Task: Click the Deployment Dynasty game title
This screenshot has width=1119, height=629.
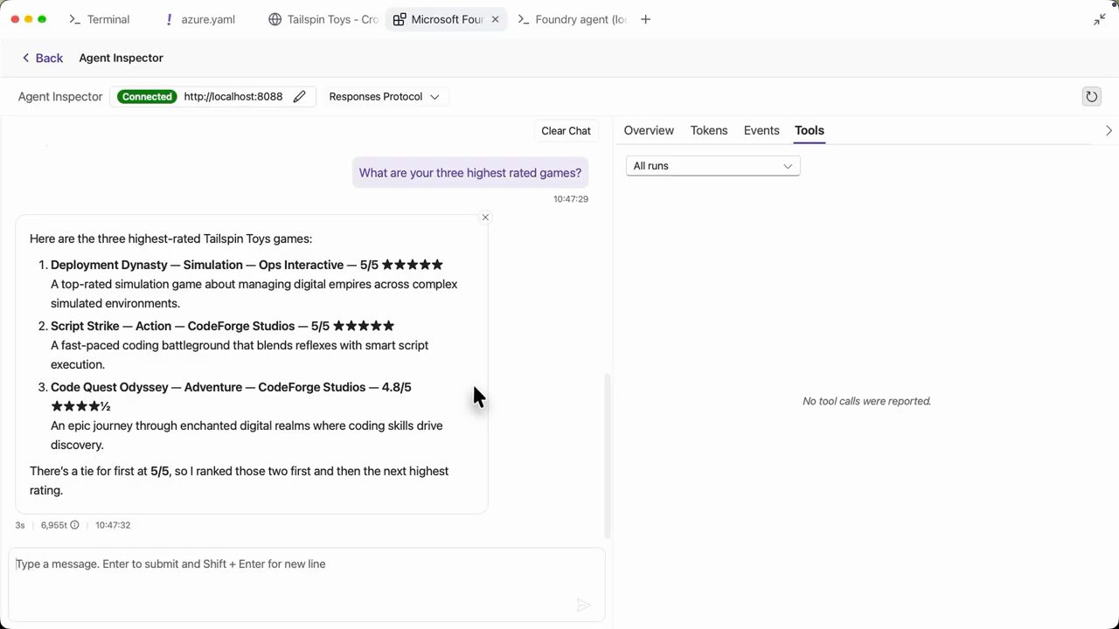Action: tap(108, 265)
